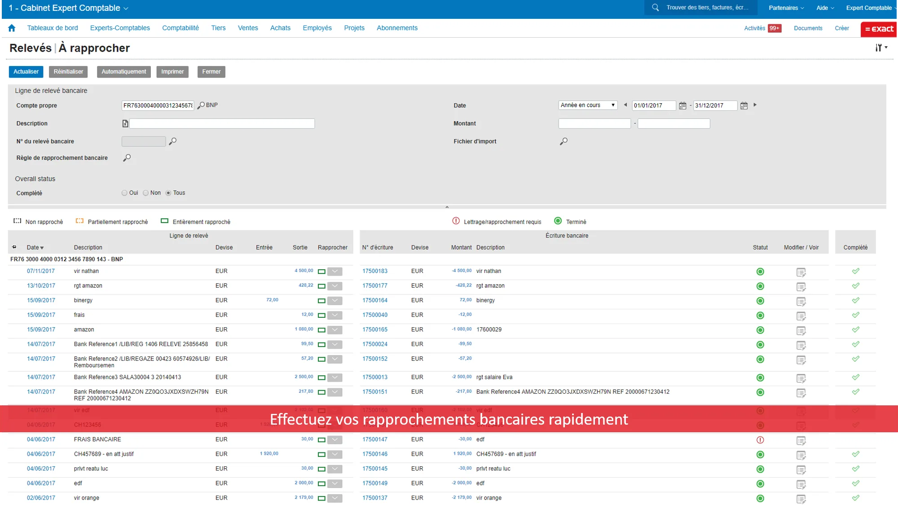Click the Description input field
The image size is (898, 505).
[x=222, y=123]
